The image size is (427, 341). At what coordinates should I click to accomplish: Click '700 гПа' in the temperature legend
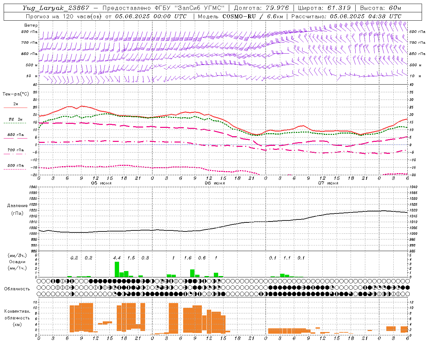[x=16, y=150]
